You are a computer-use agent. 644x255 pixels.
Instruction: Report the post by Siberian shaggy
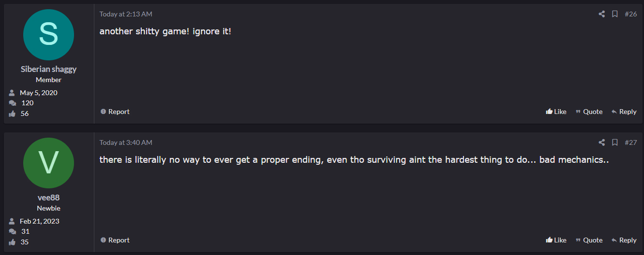pyautogui.click(x=115, y=112)
